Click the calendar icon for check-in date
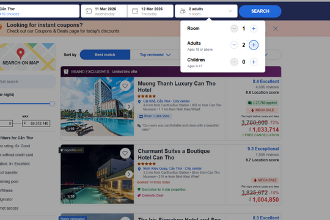Viewport: 330px width, 220px height. pos(89,11)
